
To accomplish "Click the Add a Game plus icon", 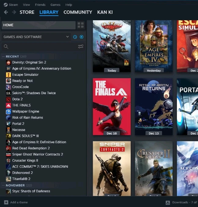I will (x=6, y=202).
